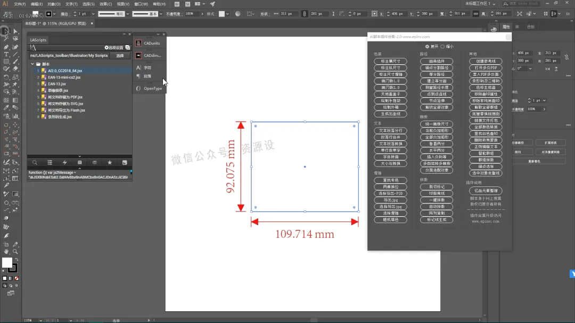Expand the opacity 100% arrow in control bar
This screenshot has height=323, width=575.
(x=202, y=14)
